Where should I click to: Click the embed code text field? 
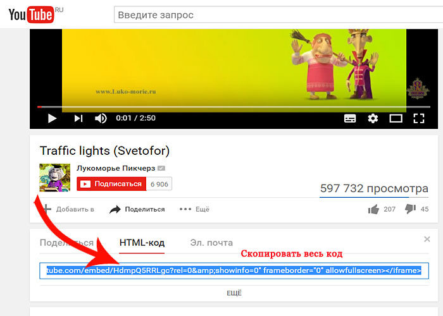[x=234, y=271]
